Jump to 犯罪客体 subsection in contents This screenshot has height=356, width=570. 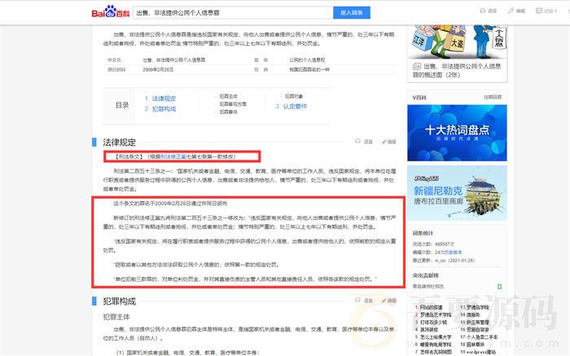tap(228, 112)
